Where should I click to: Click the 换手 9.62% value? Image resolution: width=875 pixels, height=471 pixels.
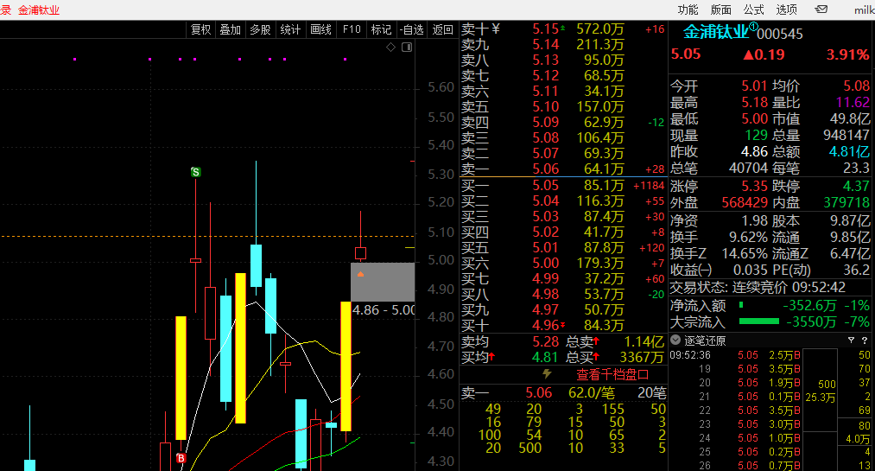[748, 237]
